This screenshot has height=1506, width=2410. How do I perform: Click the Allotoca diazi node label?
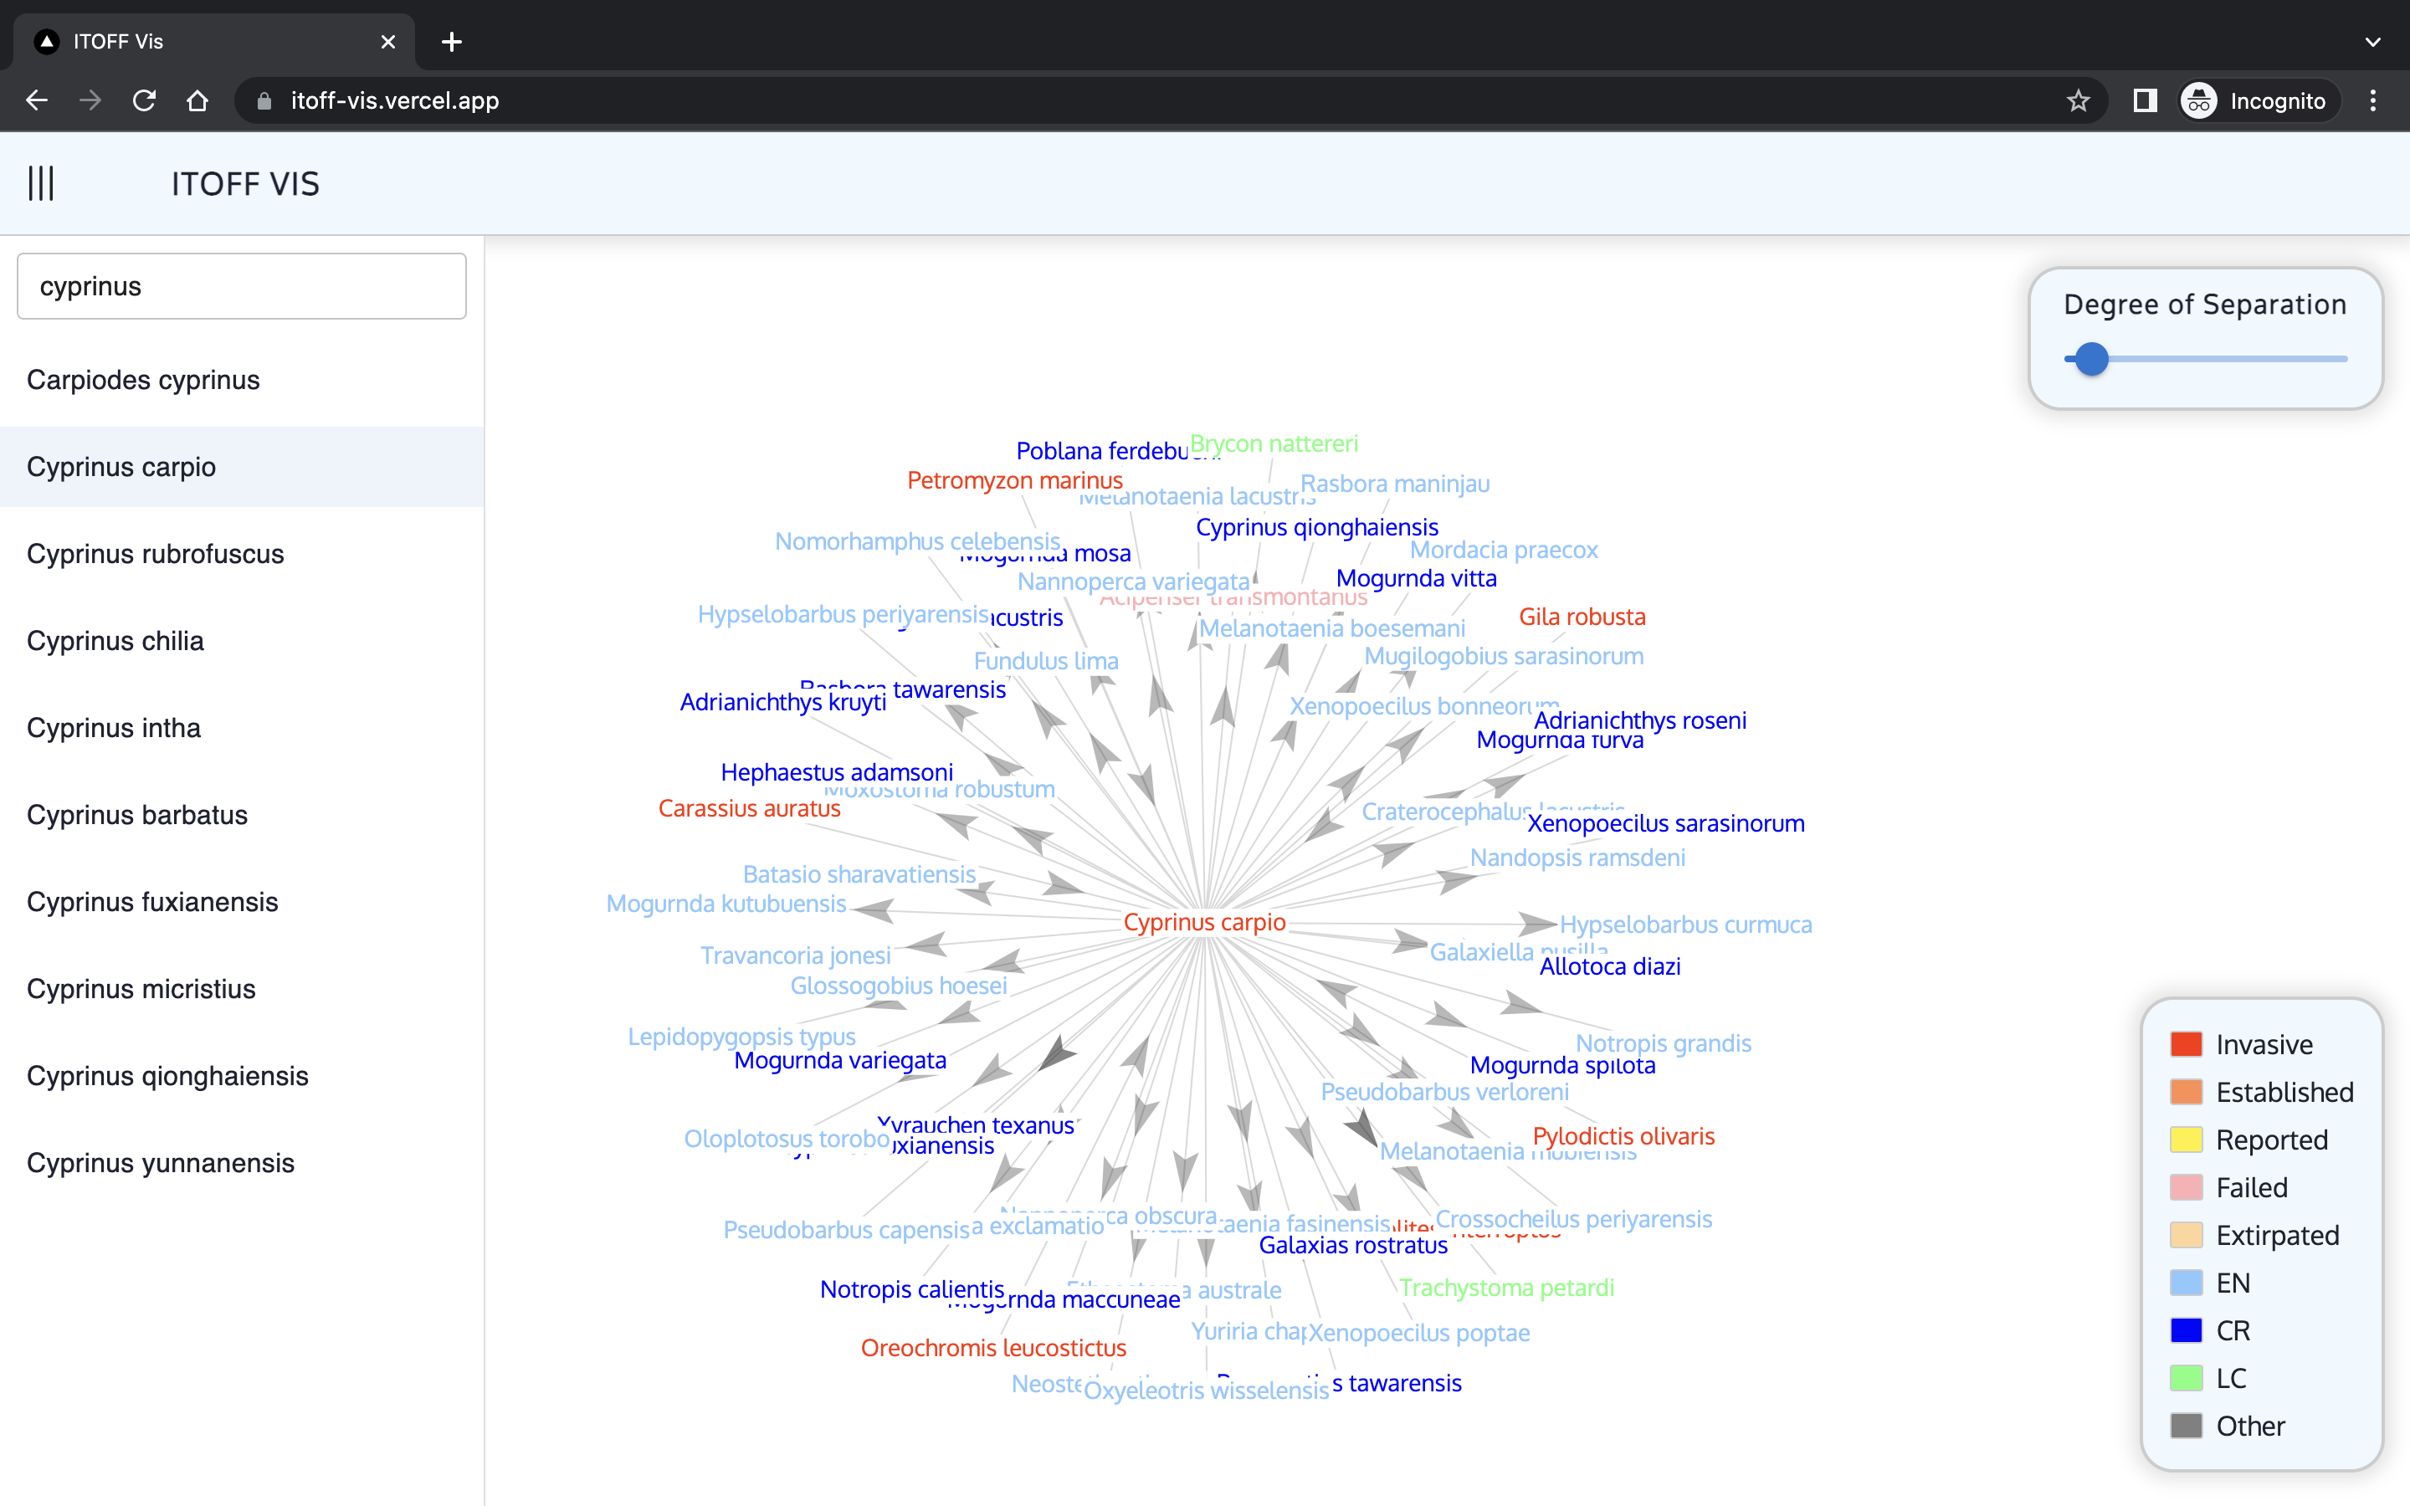click(x=1609, y=966)
